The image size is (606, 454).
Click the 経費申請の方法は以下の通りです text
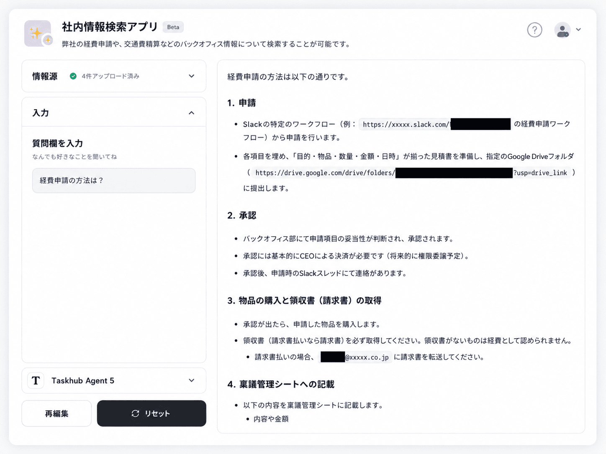point(288,77)
